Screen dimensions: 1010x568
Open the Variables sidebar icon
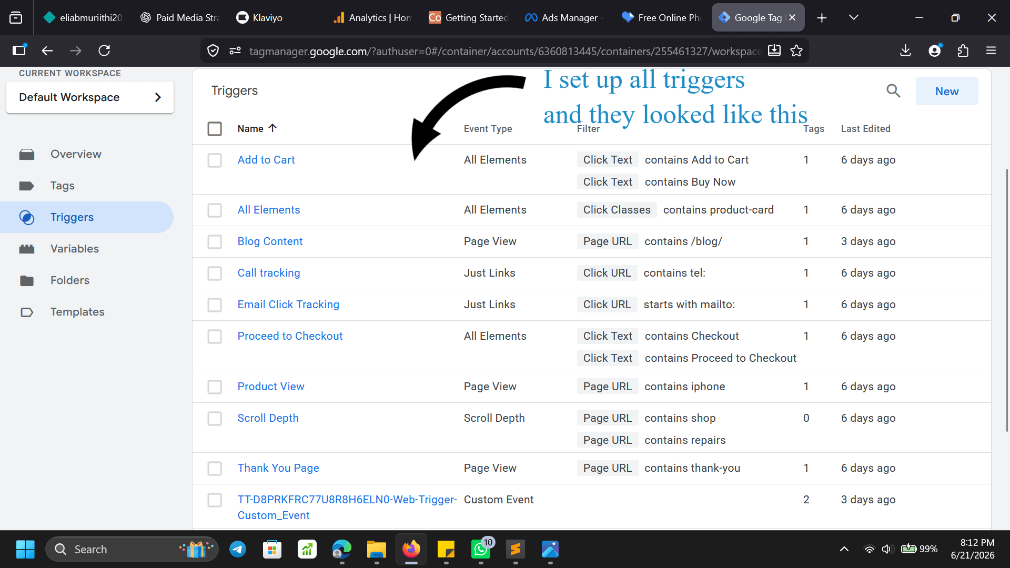point(27,249)
